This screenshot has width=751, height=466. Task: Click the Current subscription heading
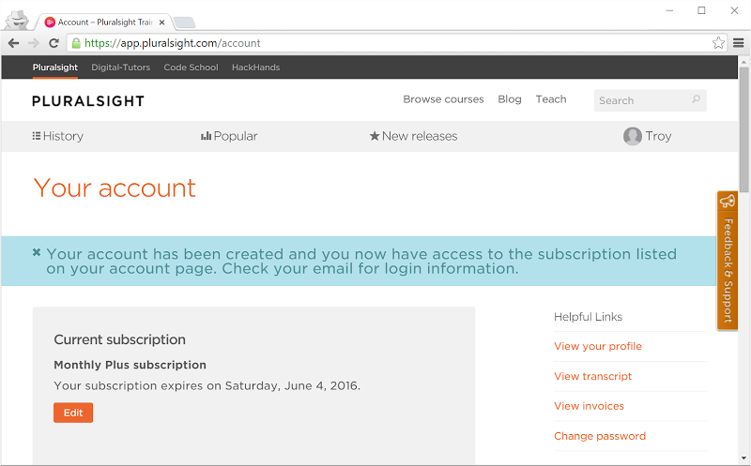coord(120,339)
